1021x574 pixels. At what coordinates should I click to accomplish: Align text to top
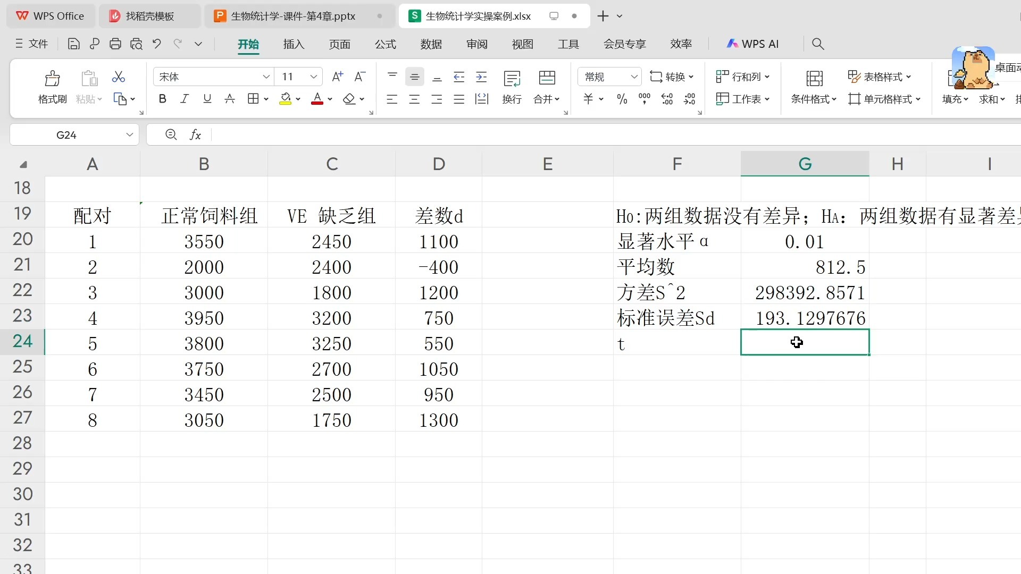click(x=392, y=77)
